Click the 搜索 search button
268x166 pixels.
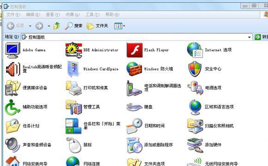(73, 26)
